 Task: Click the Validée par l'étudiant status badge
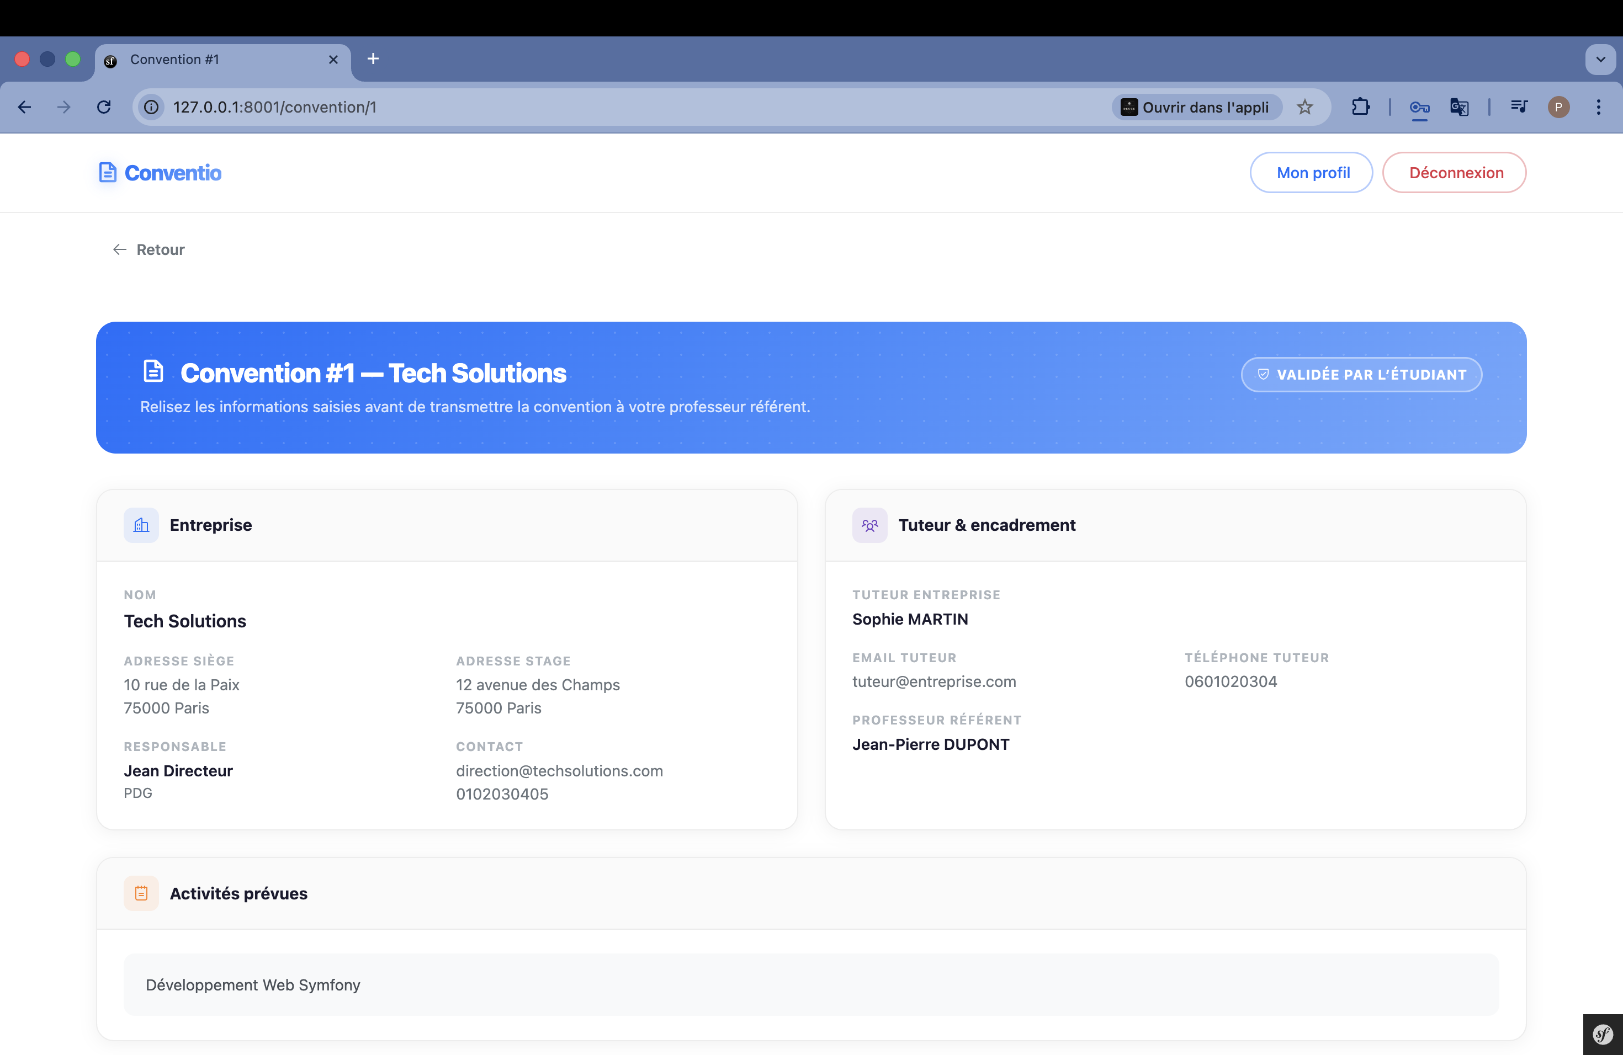click(x=1361, y=374)
